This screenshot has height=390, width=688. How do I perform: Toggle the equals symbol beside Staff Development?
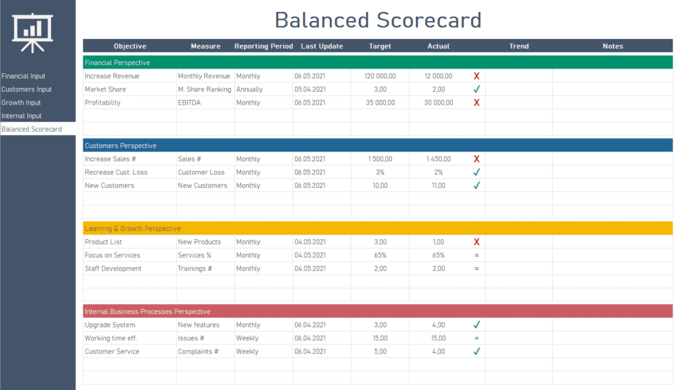(476, 269)
